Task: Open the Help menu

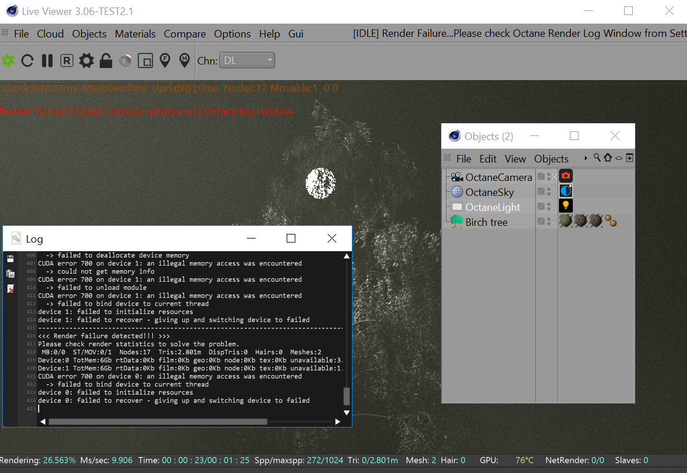Action: pos(269,33)
